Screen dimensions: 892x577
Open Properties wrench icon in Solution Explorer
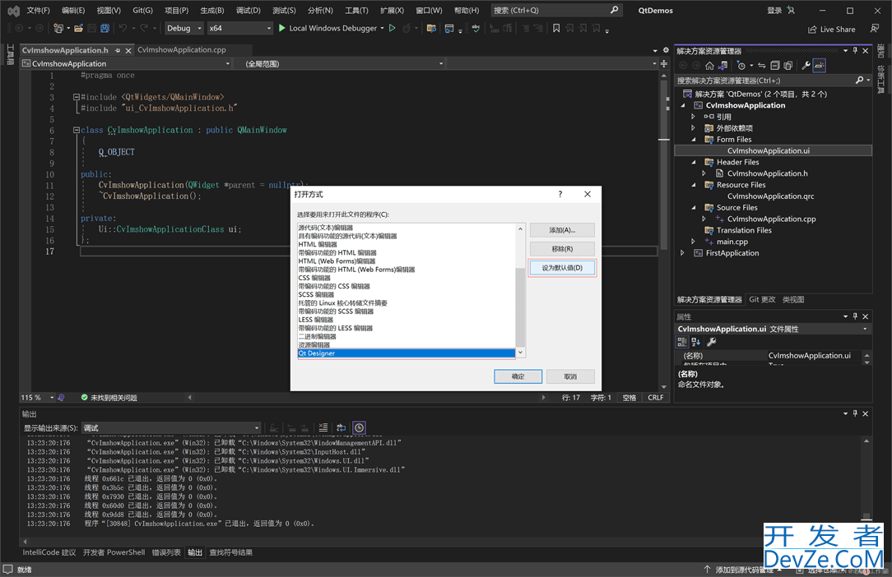(x=806, y=66)
